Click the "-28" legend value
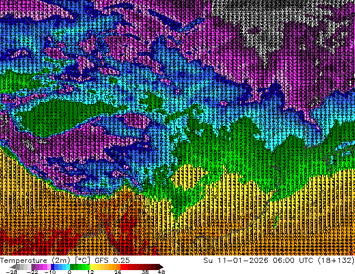 tap(11, 272)
